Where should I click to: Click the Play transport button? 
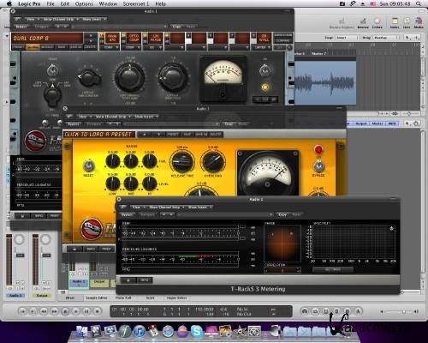(x=75, y=311)
